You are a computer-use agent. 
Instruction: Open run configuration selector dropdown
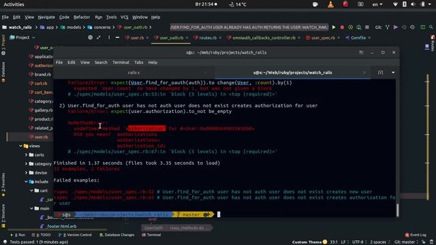tap(249, 27)
